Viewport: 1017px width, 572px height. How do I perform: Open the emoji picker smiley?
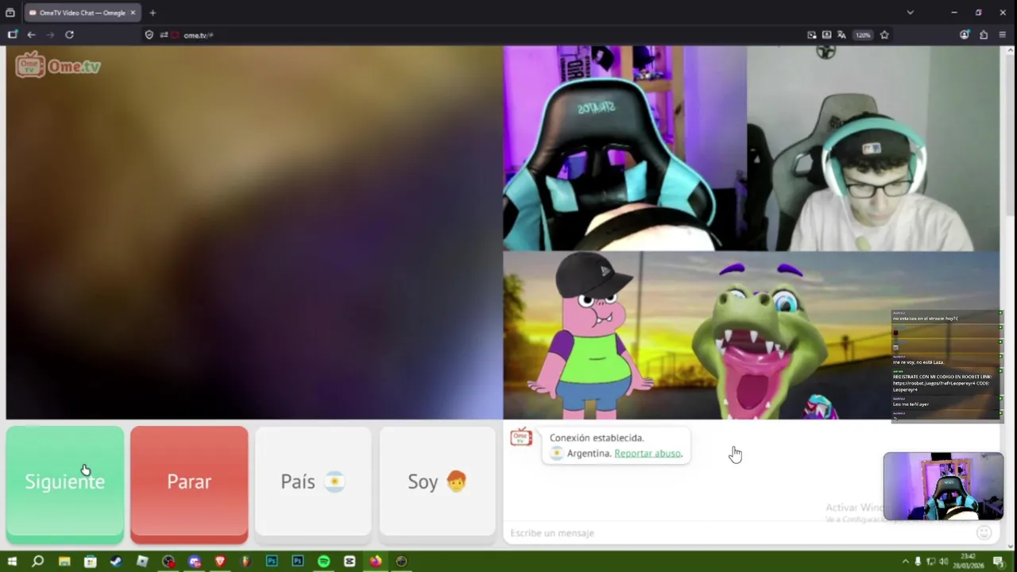click(x=984, y=532)
